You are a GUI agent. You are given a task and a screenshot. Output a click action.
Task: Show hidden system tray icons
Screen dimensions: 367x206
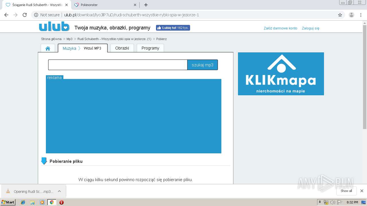click(320, 202)
